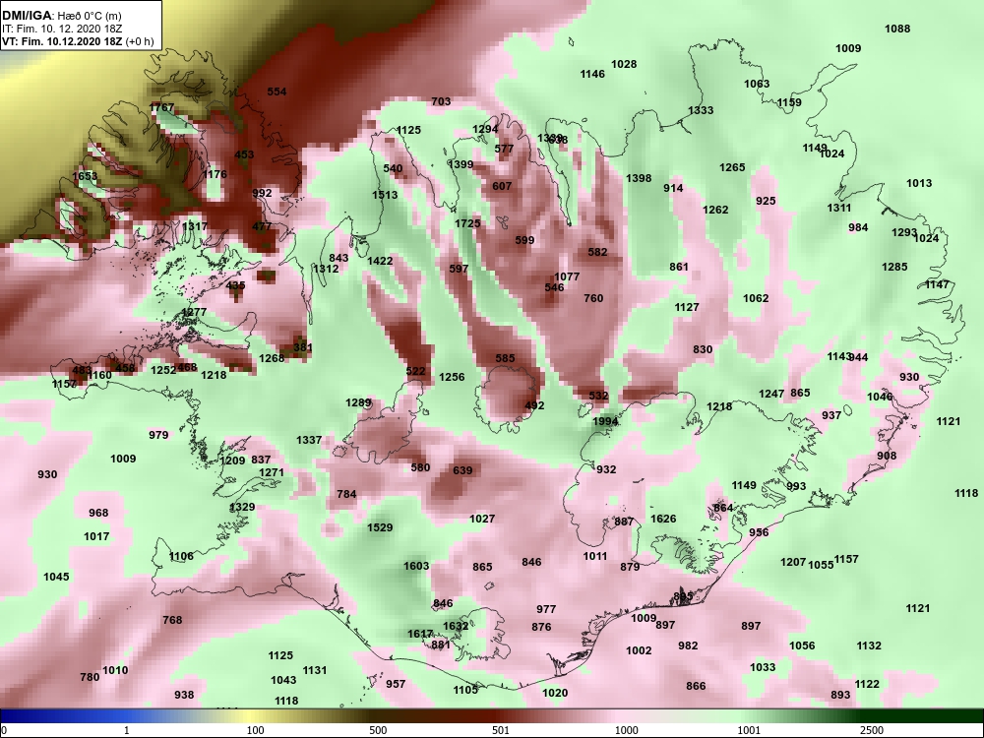Click the map value 1311
Screen dimensions: 984x738
839,208
